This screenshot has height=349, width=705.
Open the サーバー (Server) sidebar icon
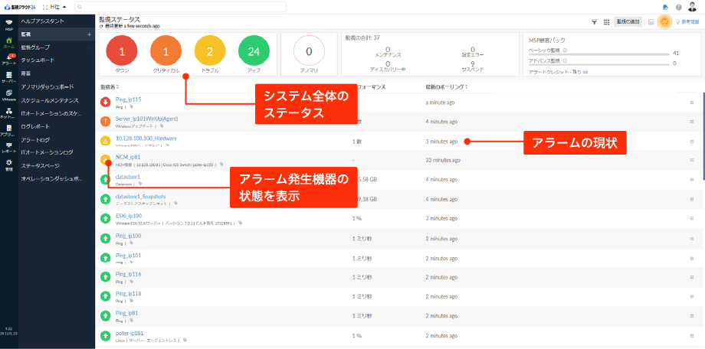point(8,77)
